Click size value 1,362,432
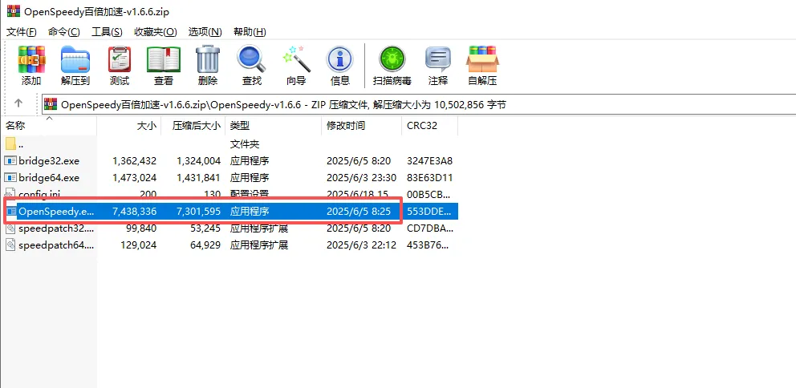 click(135, 161)
